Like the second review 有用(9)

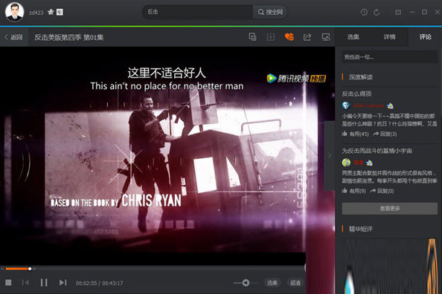(353, 191)
